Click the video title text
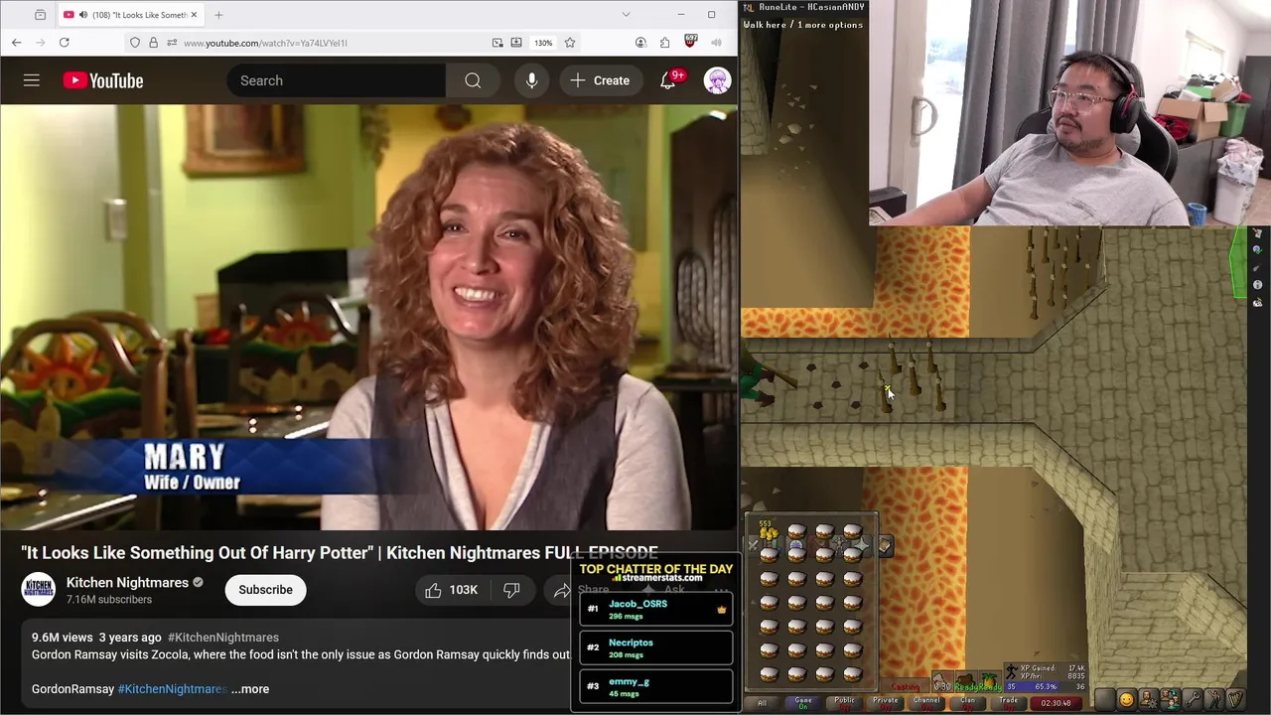The height and width of the screenshot is (715, 1271). 340,553
